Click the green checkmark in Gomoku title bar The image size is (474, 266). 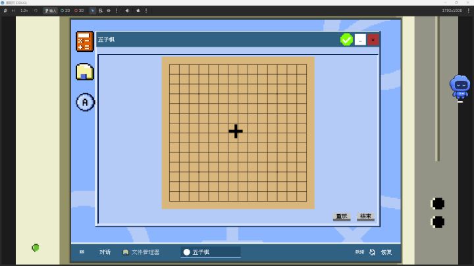(346, 39)
